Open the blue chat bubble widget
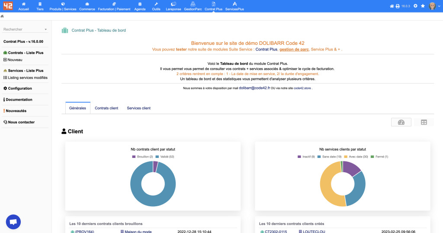 (13, 222)
